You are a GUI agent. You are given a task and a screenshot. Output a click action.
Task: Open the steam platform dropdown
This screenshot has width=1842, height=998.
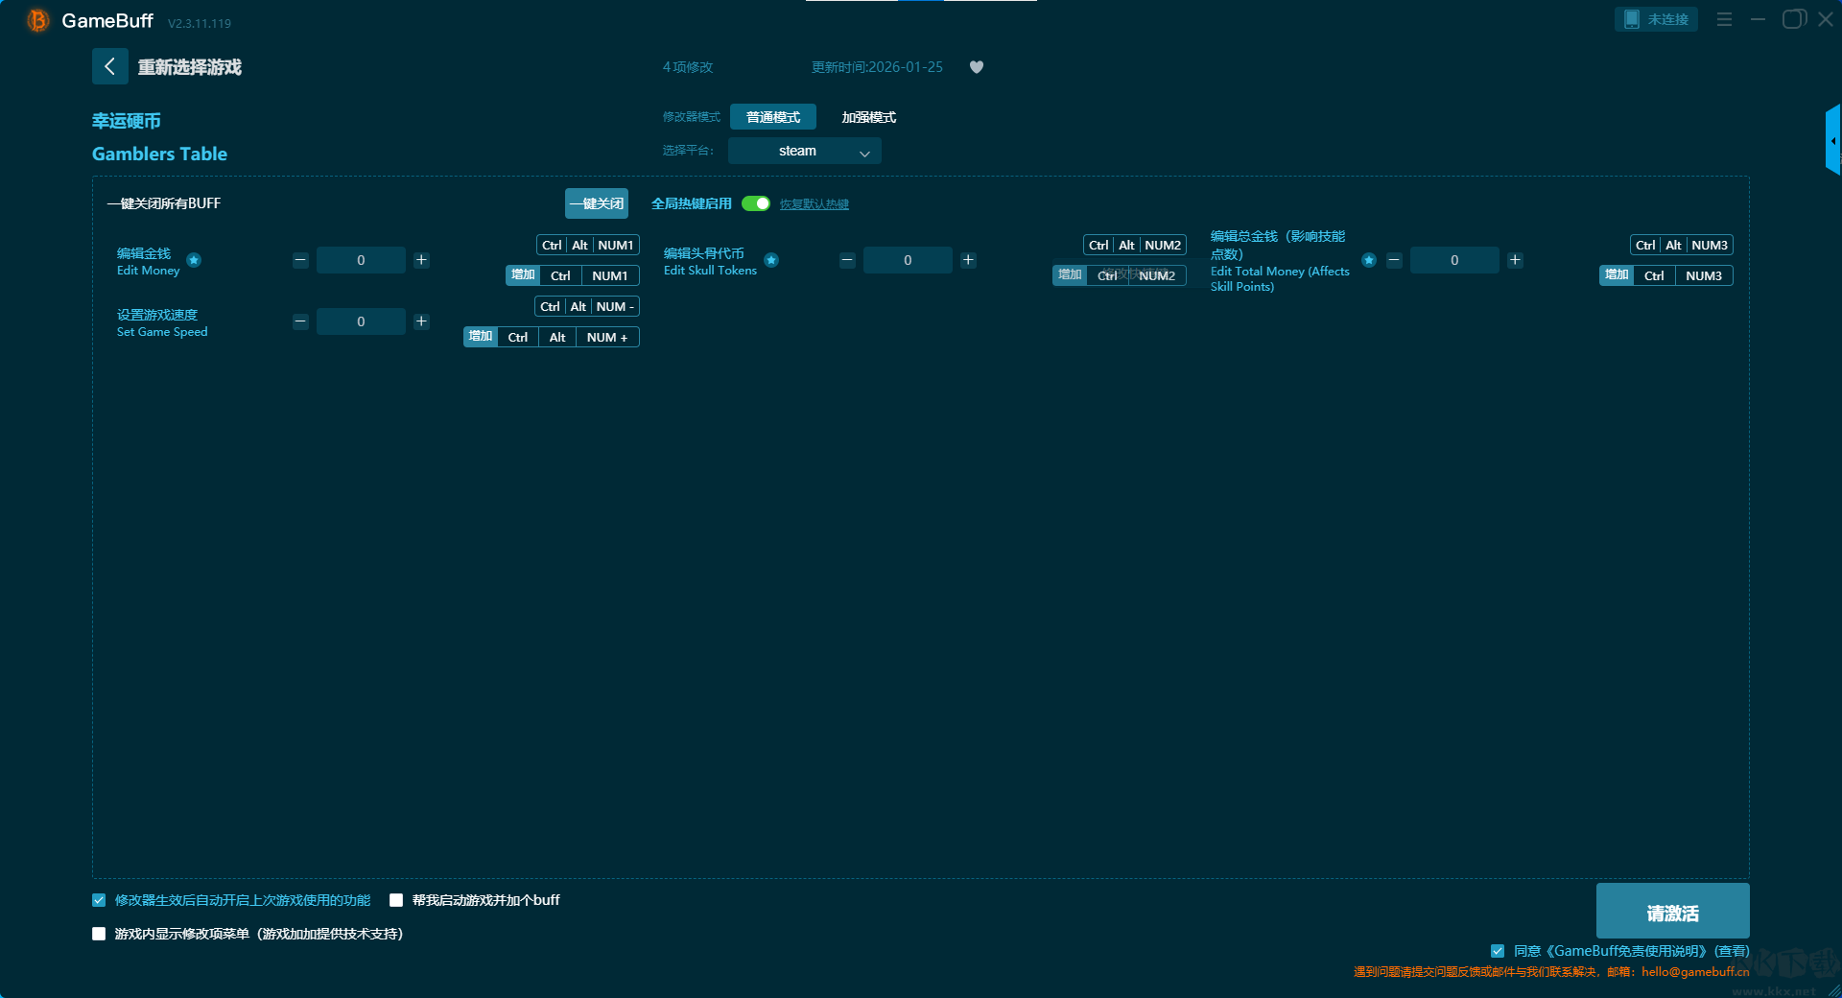point(805,151)
